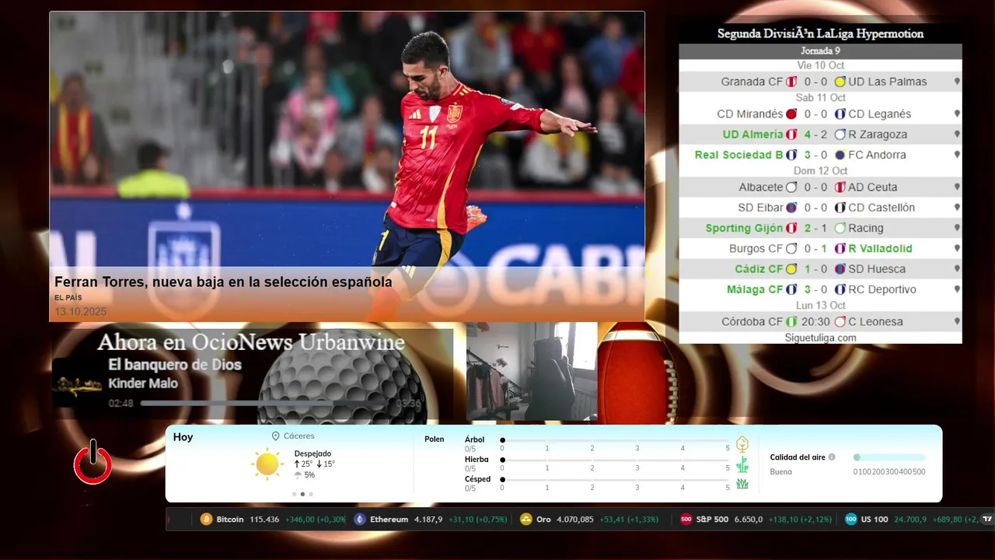
Task: Click the Oro price 4.070,085
Action: (x=575, y=520)
